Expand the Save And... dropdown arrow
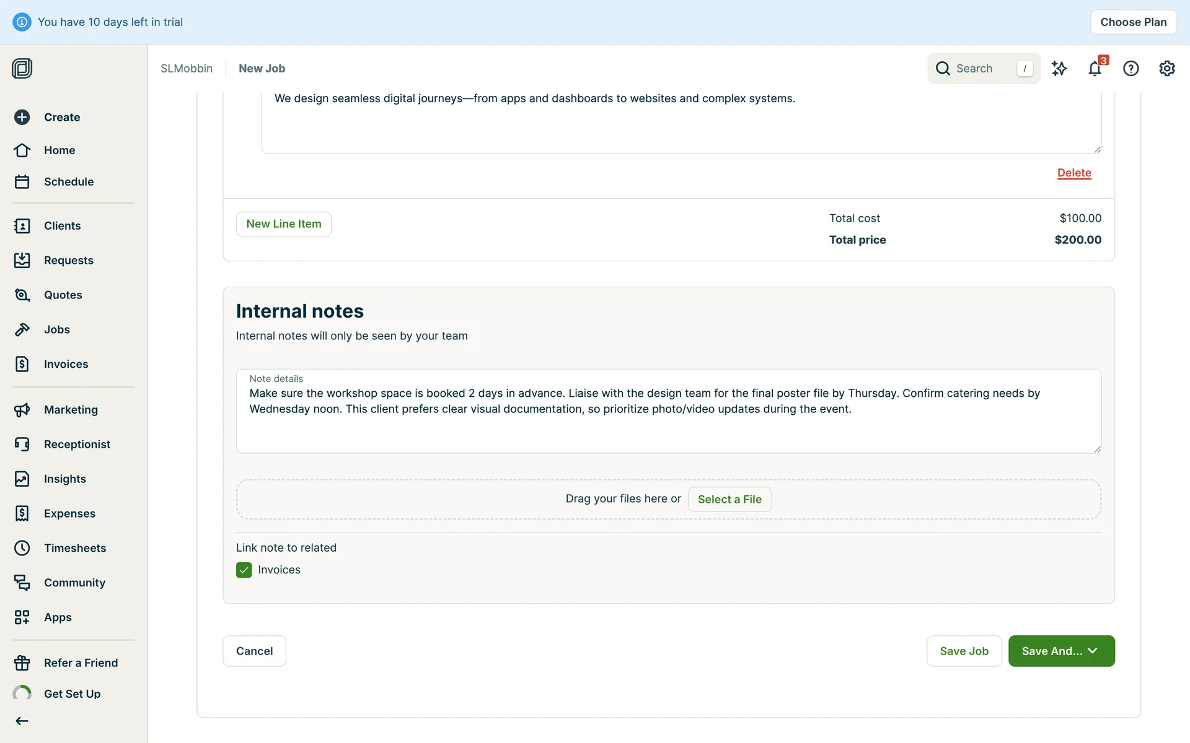The height and width of the screenshot is (743, 1190). click(1093, 651)
